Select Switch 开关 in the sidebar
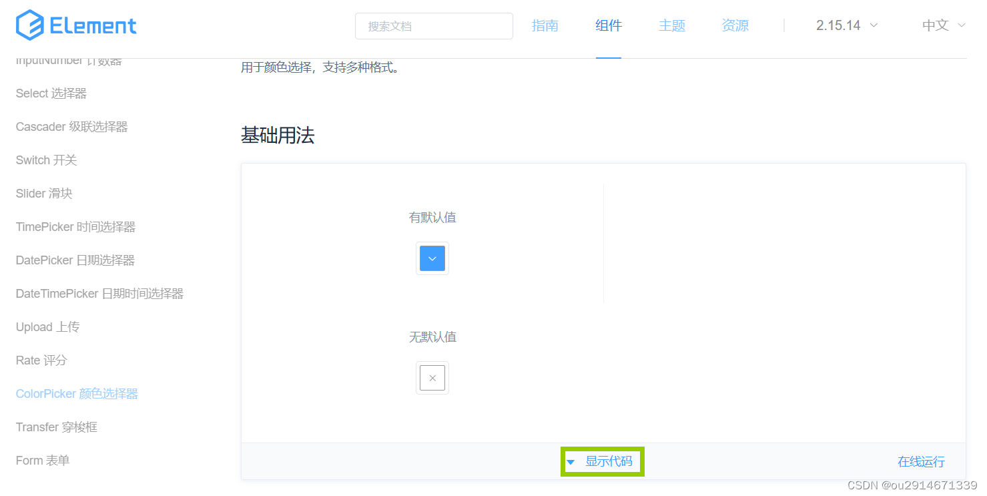The width and height of the screenshot is (987, 496). 46,160
